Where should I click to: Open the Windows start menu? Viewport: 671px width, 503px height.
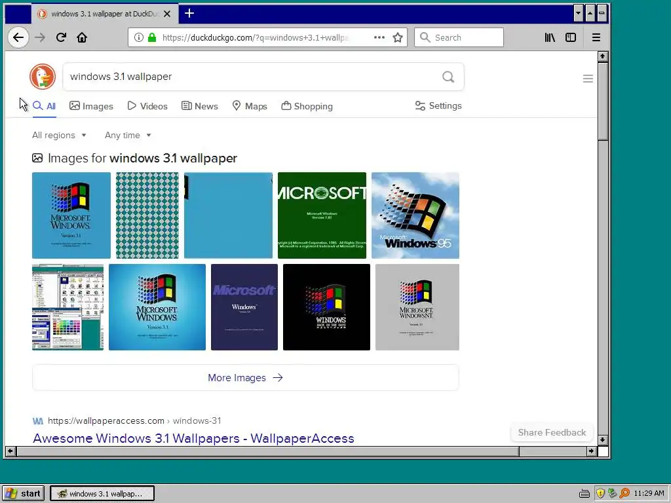coord(23,493)
